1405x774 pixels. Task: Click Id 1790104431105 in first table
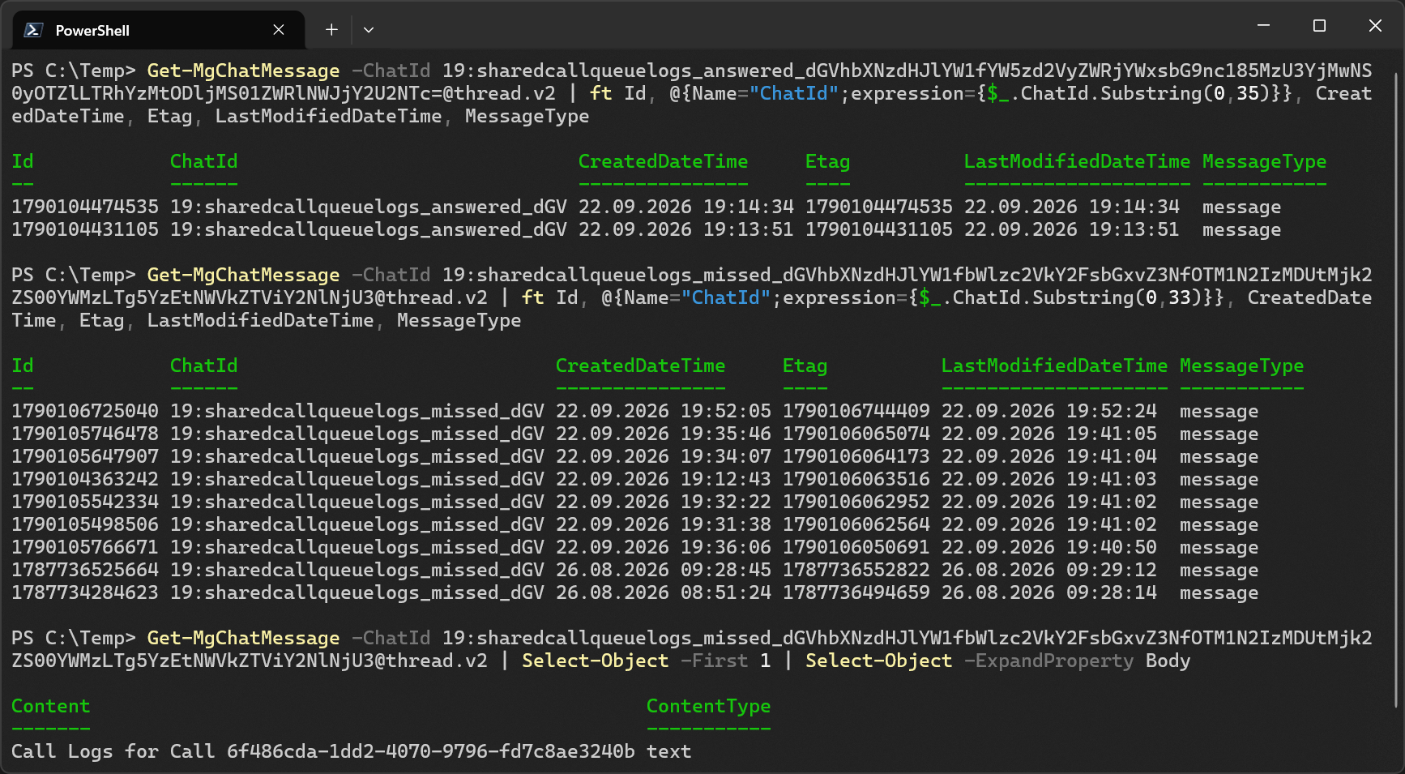click(85, 229)
